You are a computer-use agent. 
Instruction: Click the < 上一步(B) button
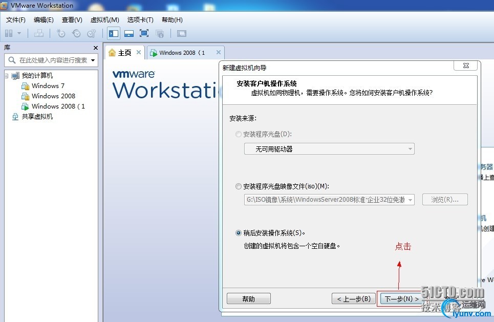tap(354, 298)
